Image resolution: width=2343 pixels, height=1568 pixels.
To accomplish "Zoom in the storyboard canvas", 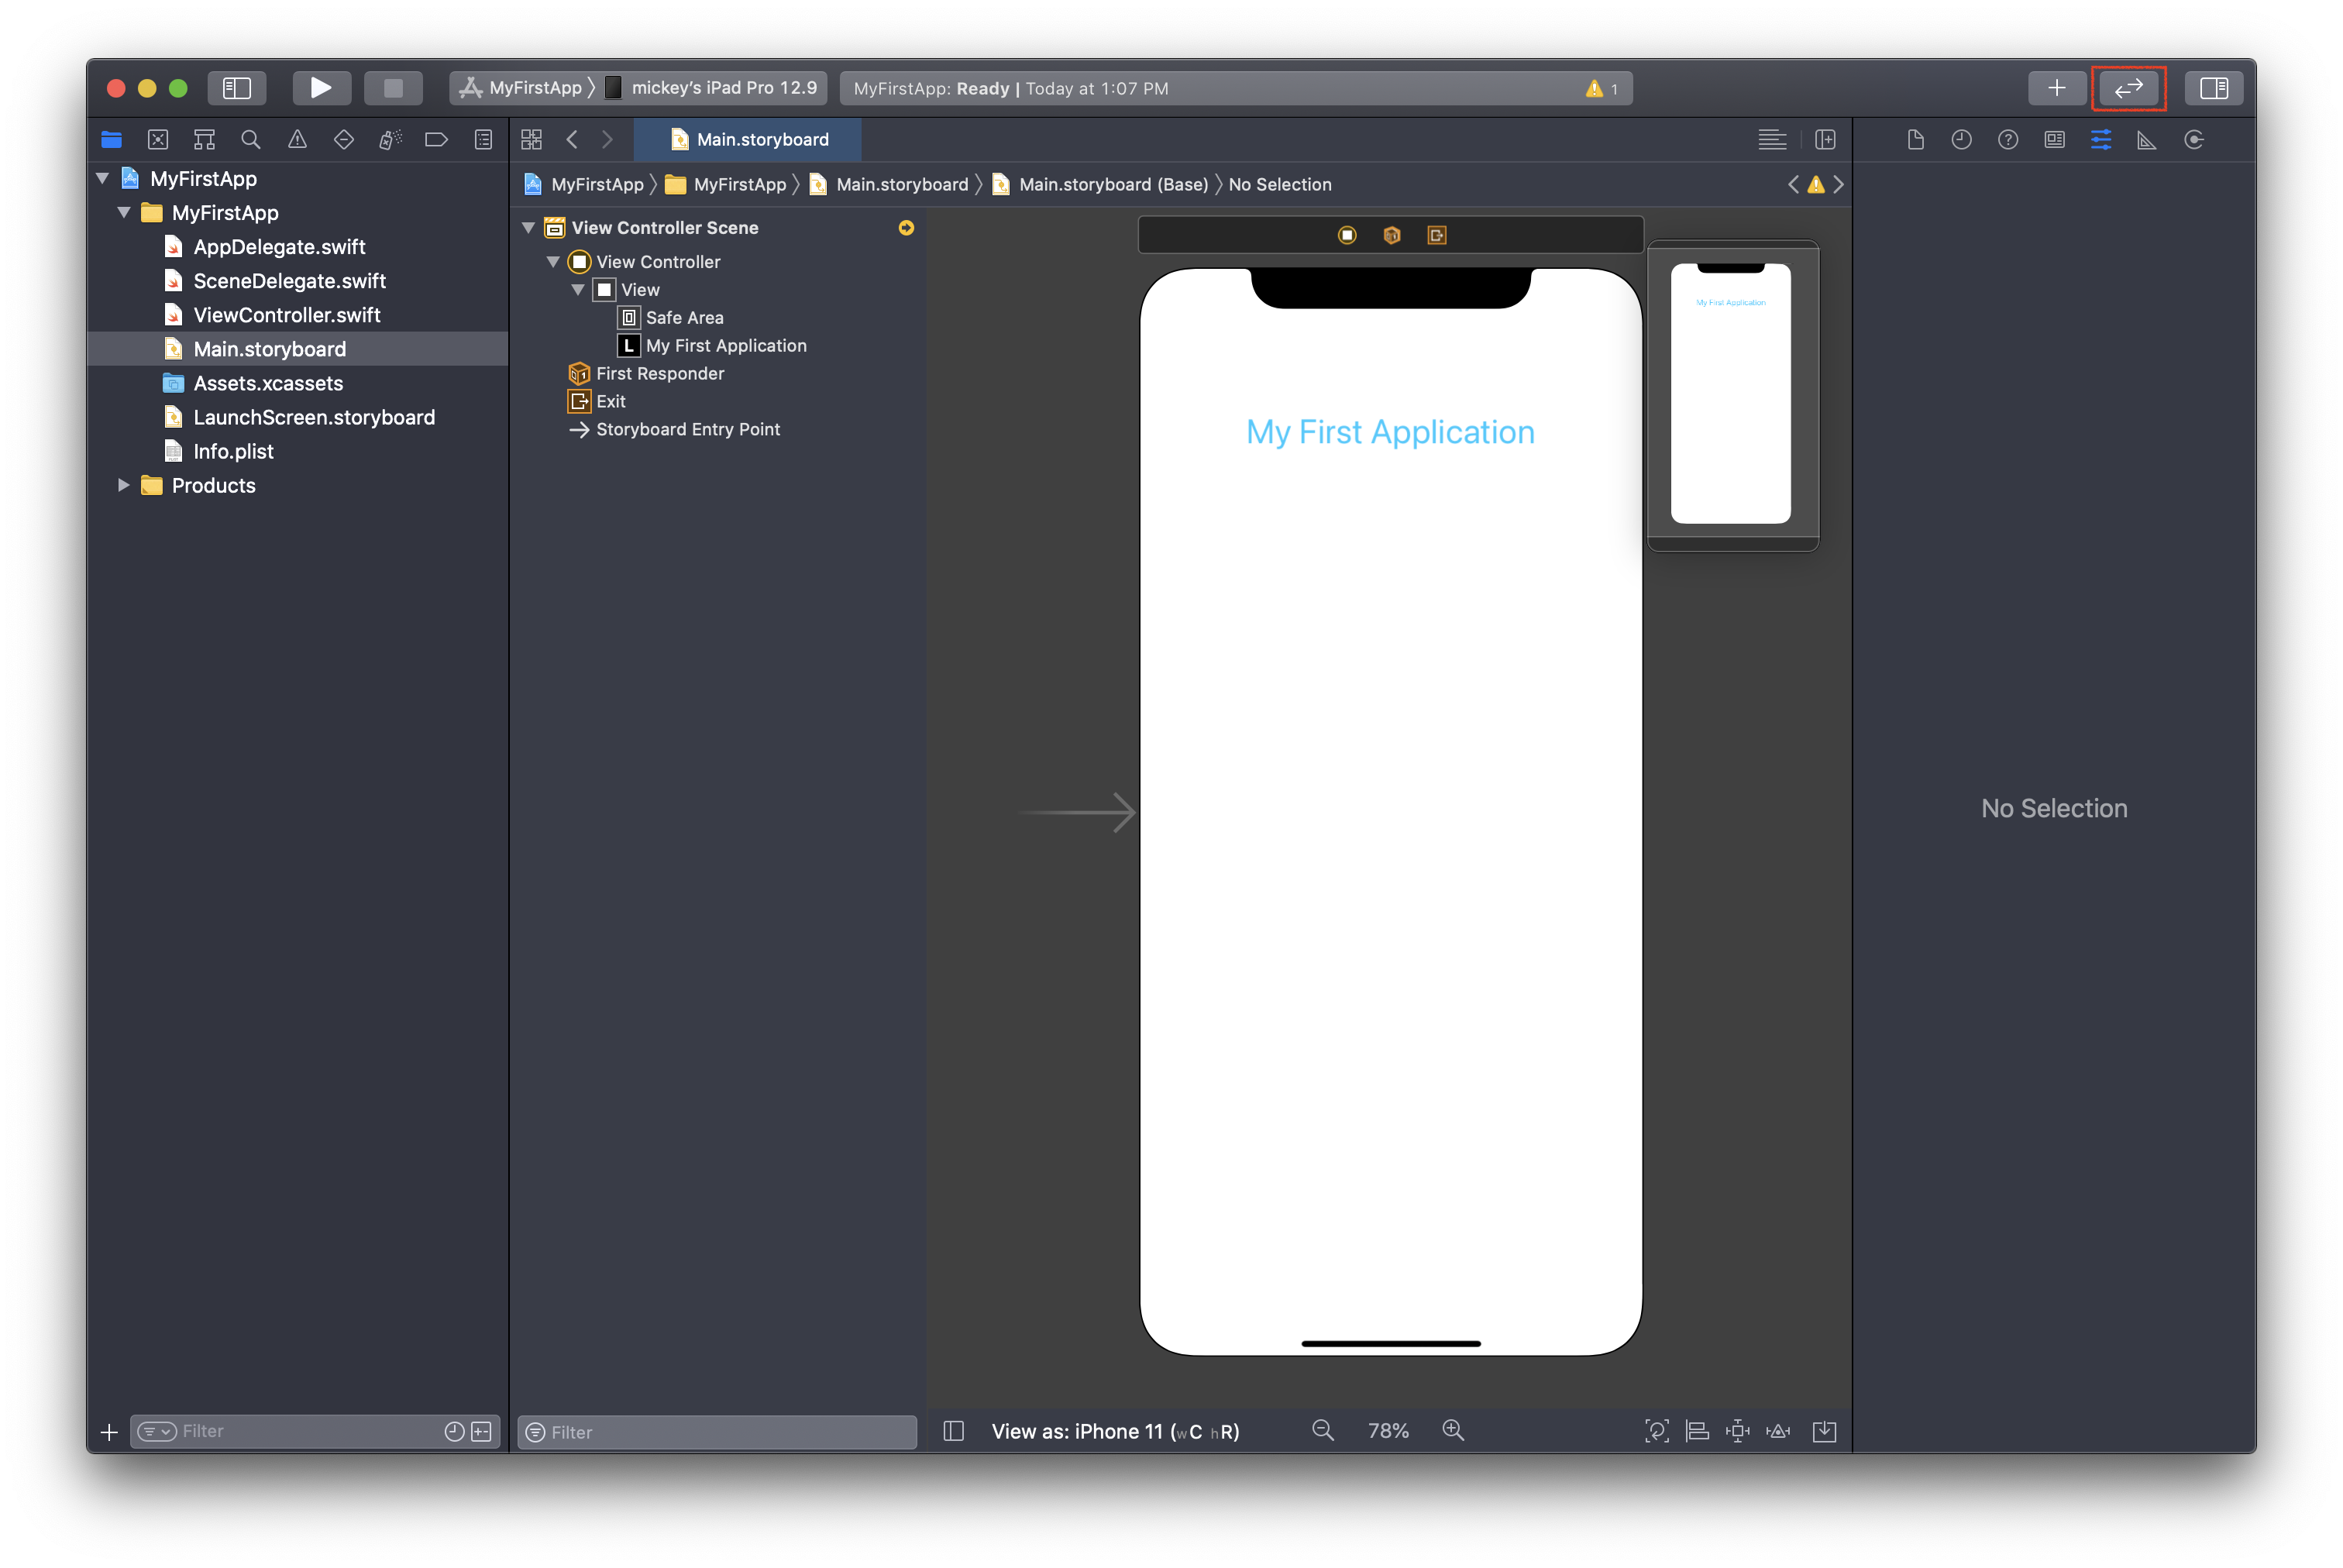I will (1453, 1431).
